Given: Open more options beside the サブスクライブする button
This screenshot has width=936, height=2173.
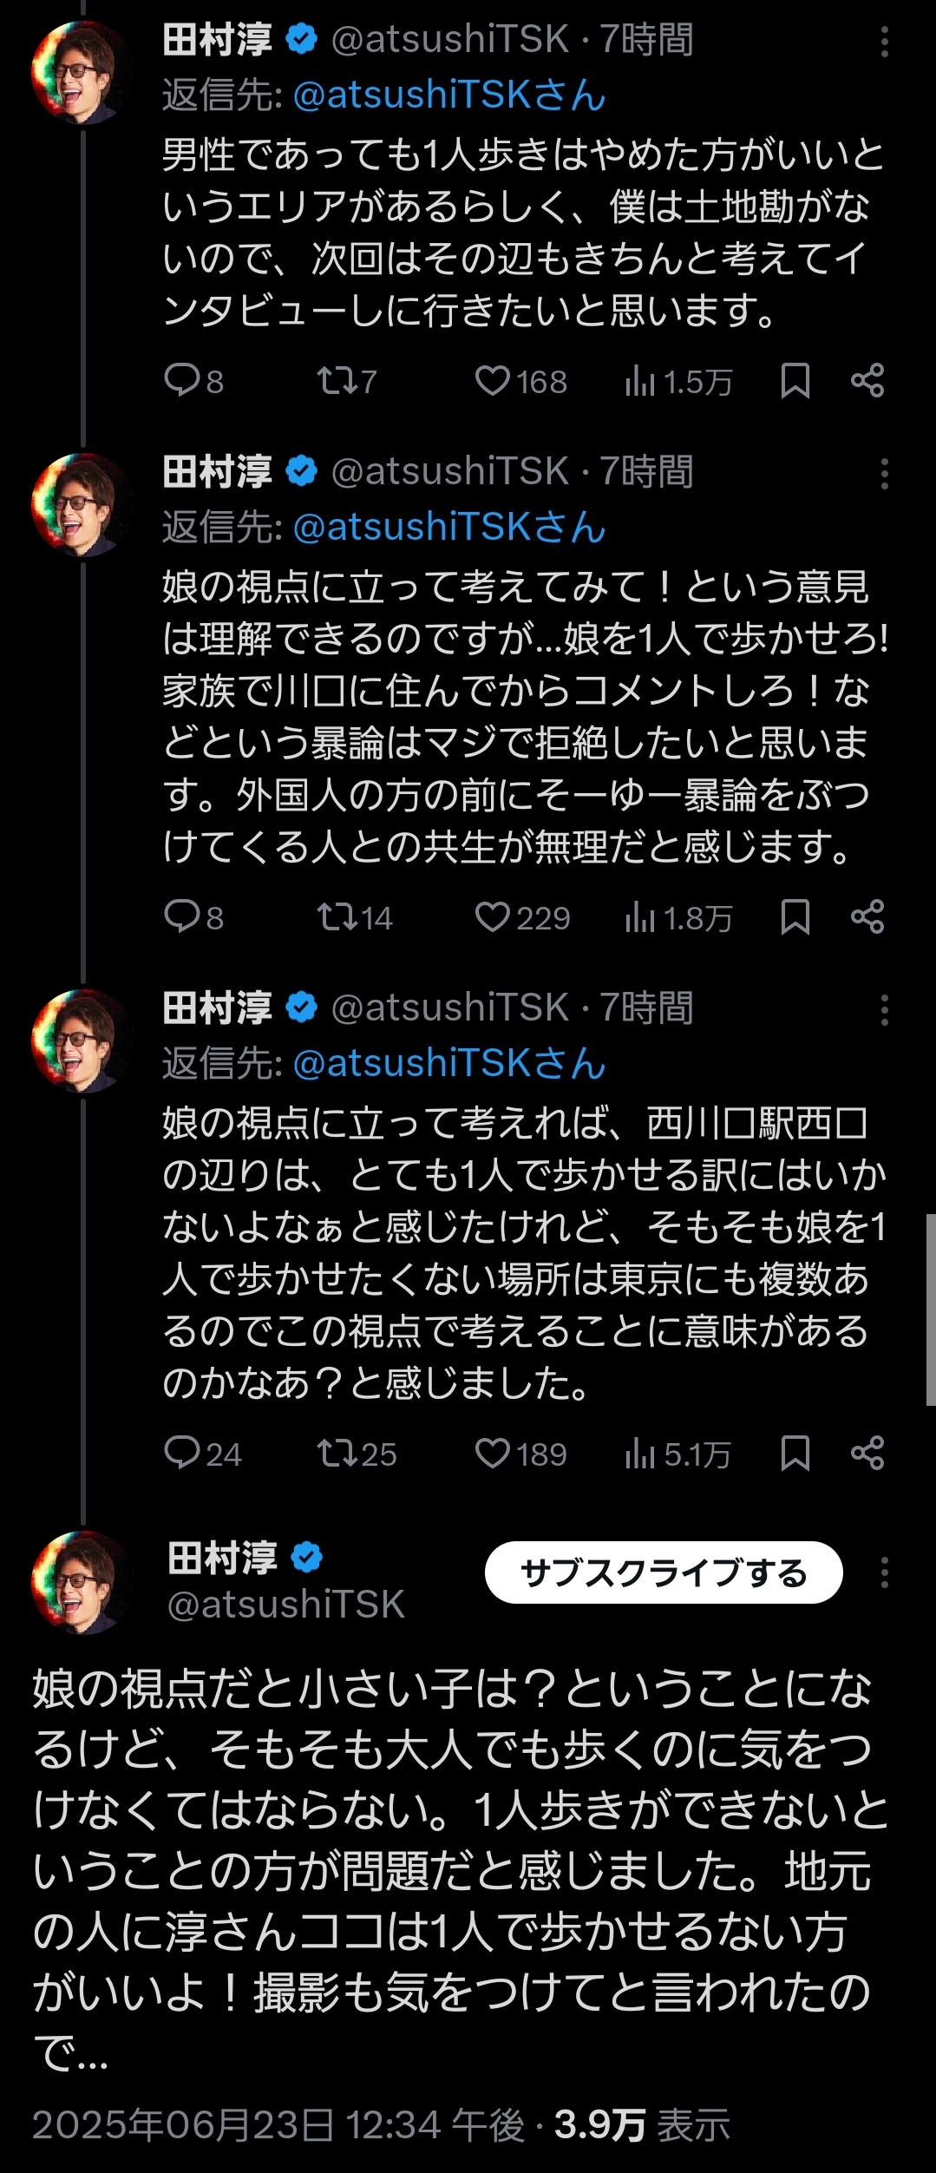Looking at the screenshot, I should (x=884, y=1572).
